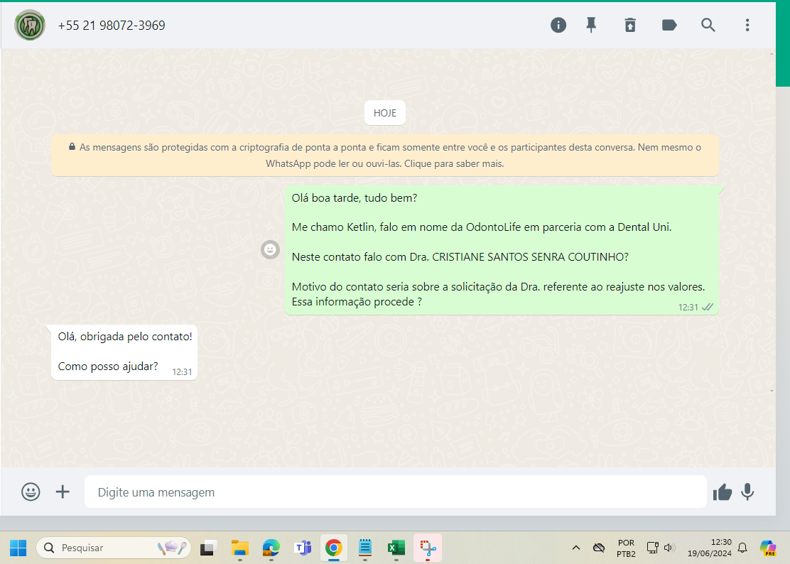Open the emoji picker beside message box

[31, 492]
